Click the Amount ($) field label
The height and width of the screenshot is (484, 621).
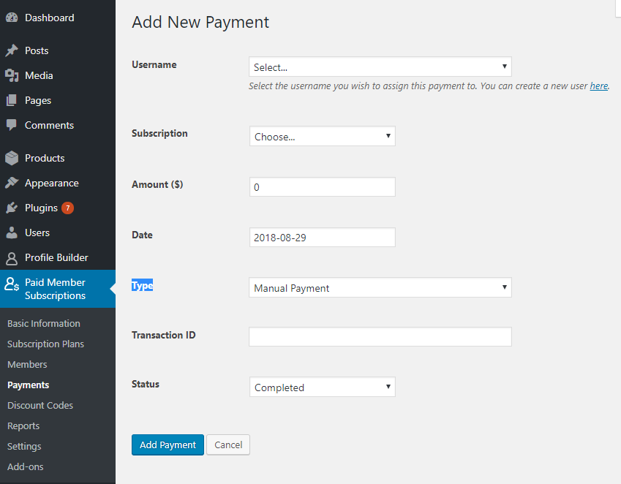(157, 184)
